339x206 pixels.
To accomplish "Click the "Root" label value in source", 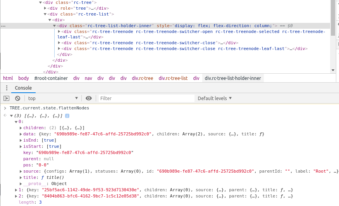I will click(x=321, y=171).
